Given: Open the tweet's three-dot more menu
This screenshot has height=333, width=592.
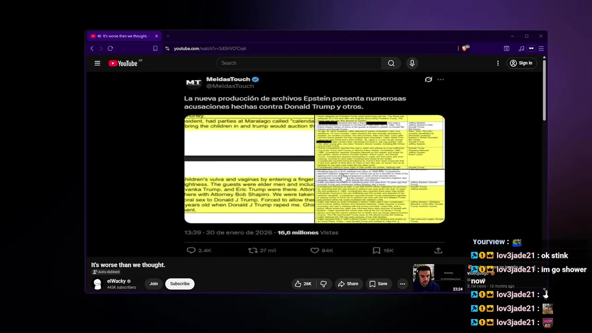Looking at the screenshot, I should tap(440, 80).
